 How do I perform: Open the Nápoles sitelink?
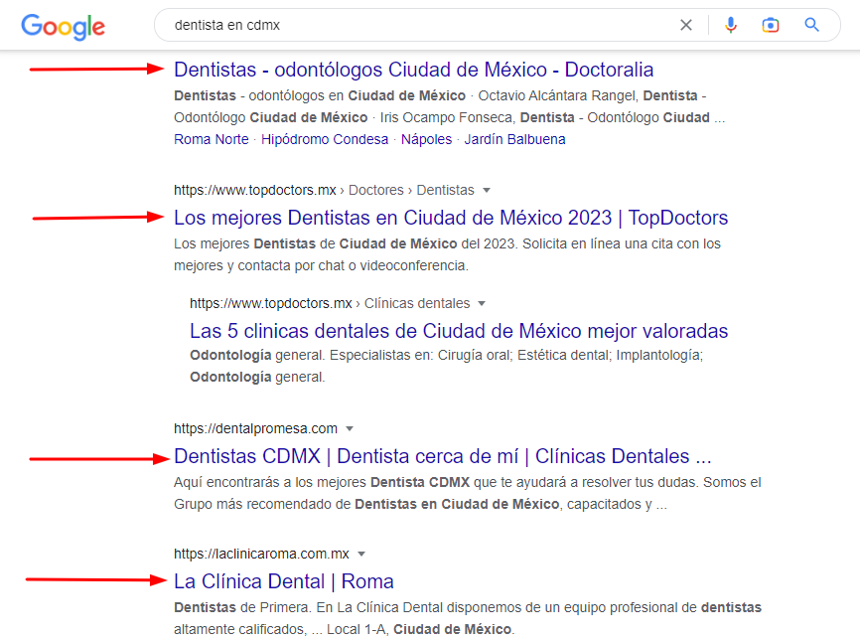(426, 139)
